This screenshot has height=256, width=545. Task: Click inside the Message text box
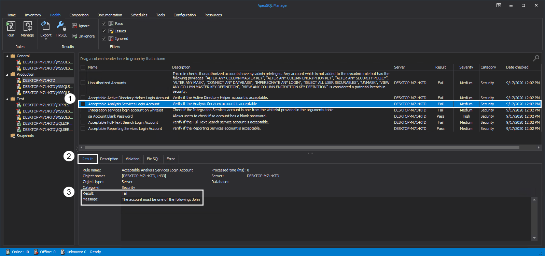point(327,219)
